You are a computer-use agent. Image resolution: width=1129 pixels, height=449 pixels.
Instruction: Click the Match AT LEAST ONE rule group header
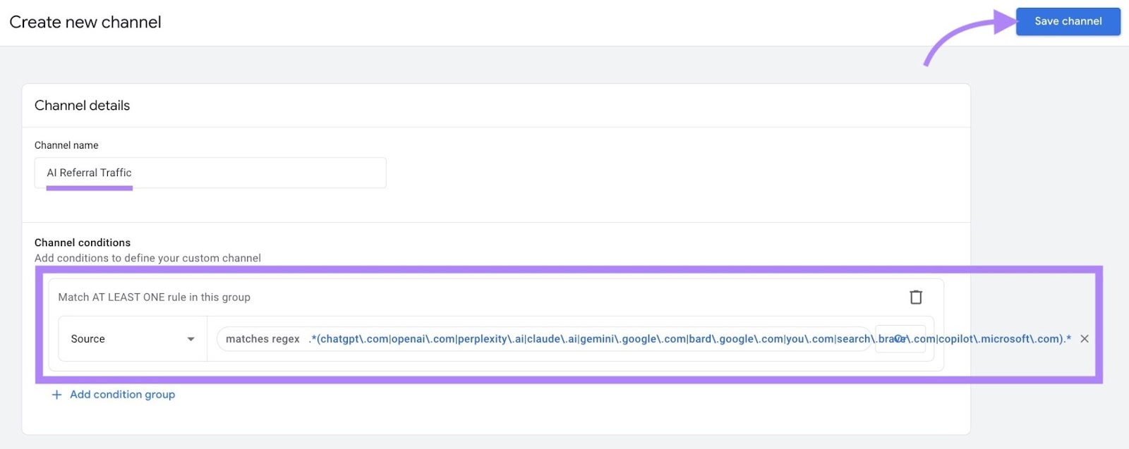pyautogui.click(x=154, y=297)
